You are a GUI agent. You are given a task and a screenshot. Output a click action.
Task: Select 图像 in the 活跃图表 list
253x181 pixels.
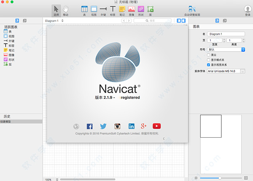coord(9,55)
